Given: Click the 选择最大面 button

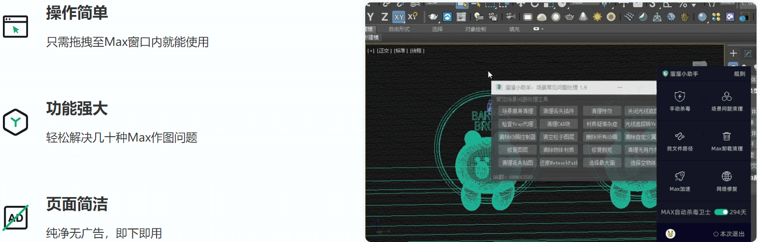Looking at the screenshot, I should tap(601, 163).
